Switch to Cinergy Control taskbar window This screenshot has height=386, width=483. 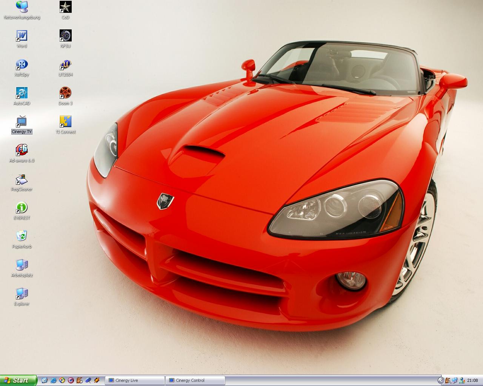[195, 380]
